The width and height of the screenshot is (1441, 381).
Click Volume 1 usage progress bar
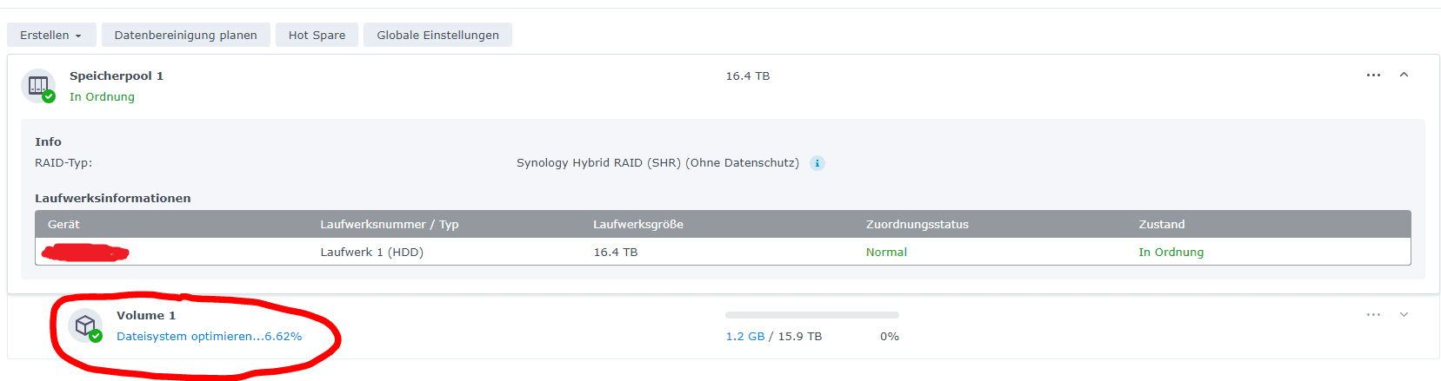tap(811, 315)
